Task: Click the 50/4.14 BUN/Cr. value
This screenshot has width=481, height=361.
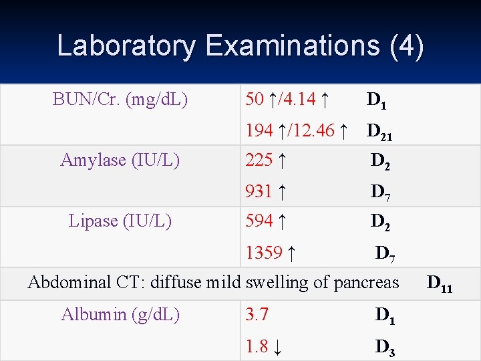Action: (x=287, y=99)
